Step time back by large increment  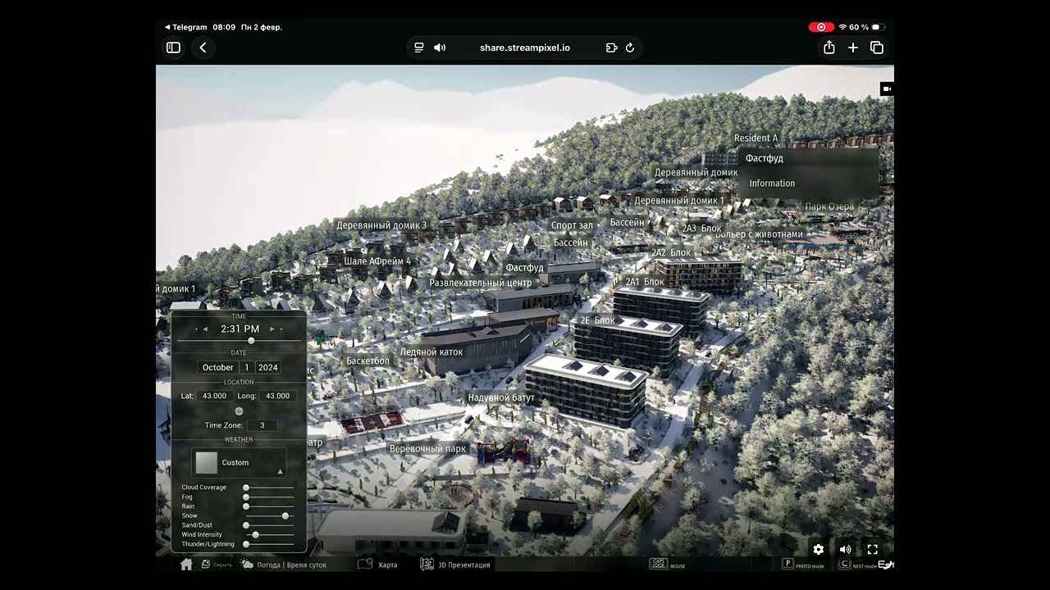click(x=196, y=329)
